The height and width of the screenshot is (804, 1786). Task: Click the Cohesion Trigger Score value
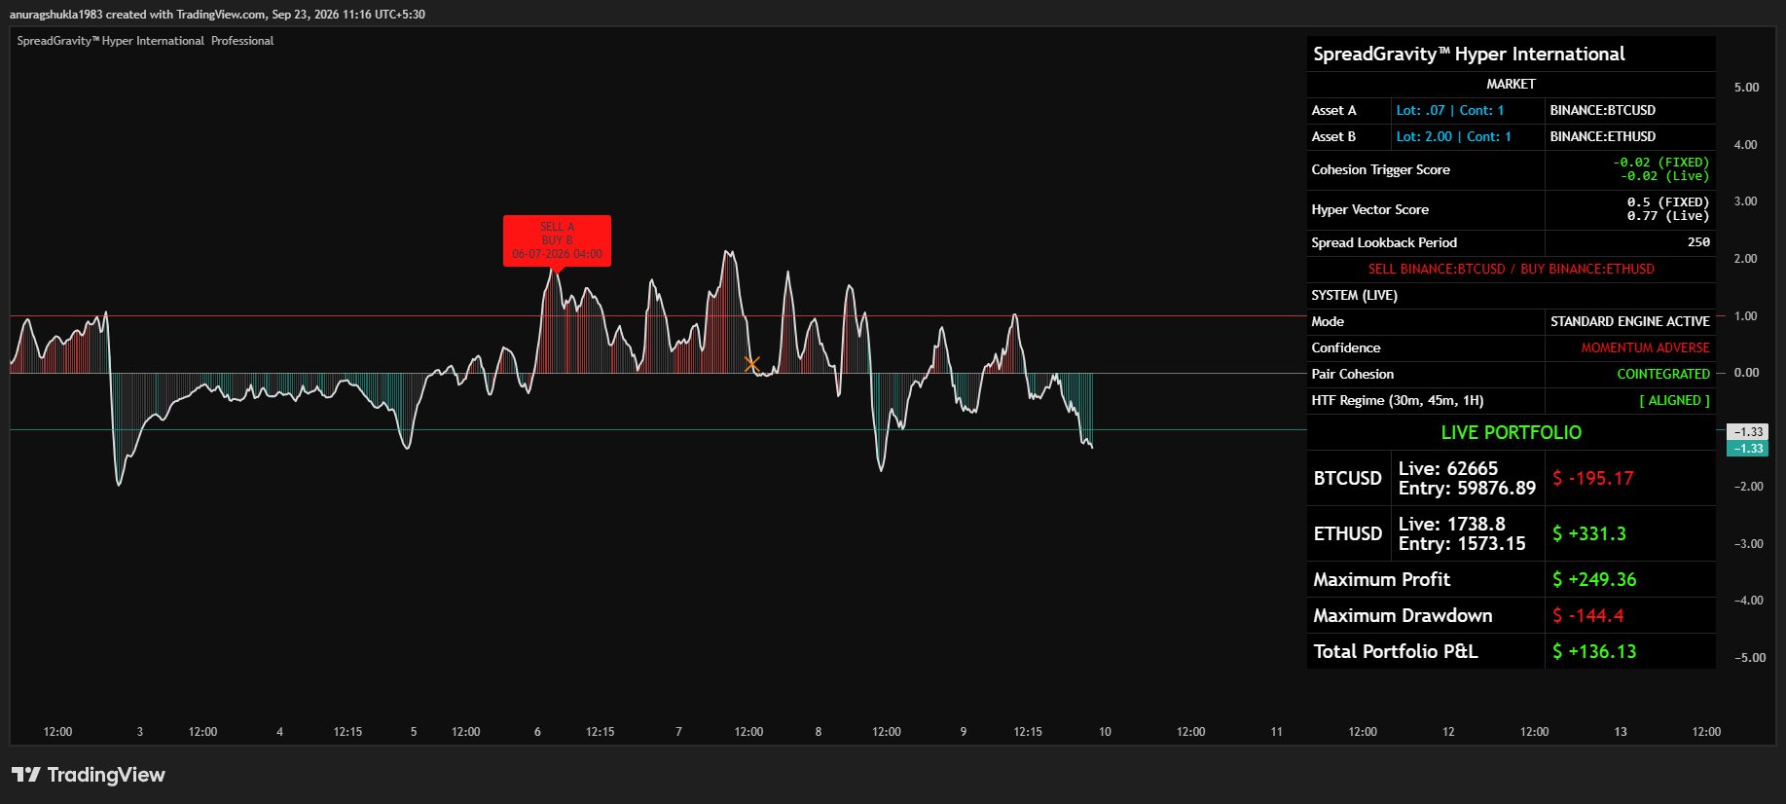[1660, 169]
